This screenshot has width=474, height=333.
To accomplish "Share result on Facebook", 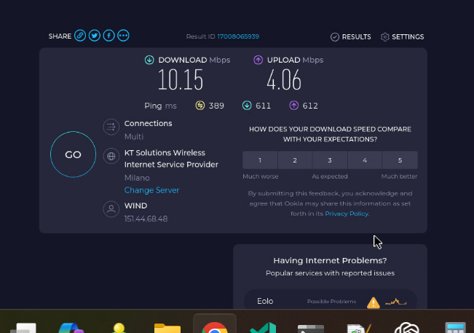I will (x=108, y=36).
